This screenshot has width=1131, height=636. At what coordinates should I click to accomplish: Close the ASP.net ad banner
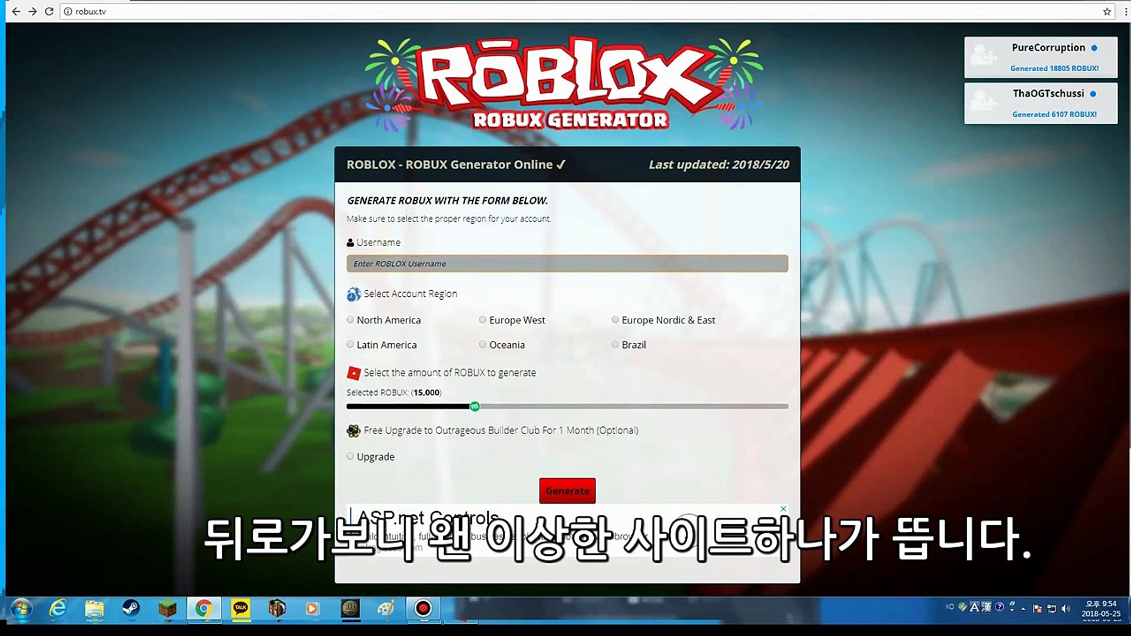(783, 508)
